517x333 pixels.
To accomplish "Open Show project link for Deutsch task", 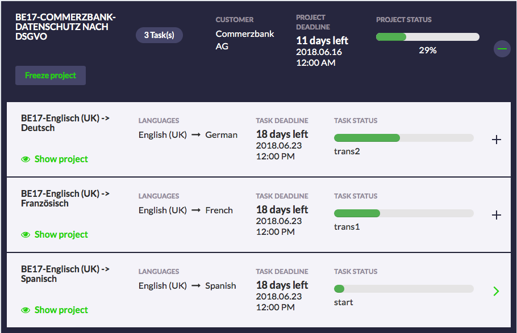I will (61, 159).
